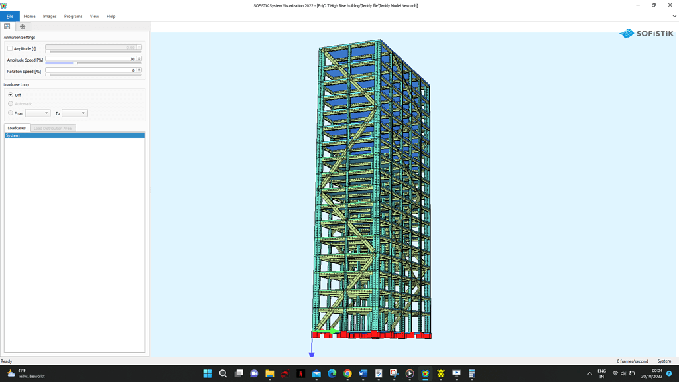
Task: Expand the ribbon chevron at top right
Action: pos(674,16)
